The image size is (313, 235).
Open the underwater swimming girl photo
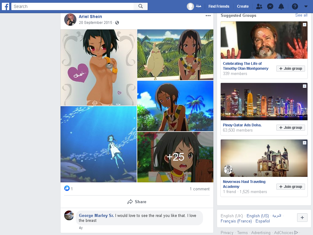click(x=99, y=144)
